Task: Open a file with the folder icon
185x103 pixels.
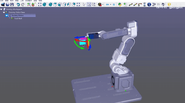Action: tap(3, 5)
